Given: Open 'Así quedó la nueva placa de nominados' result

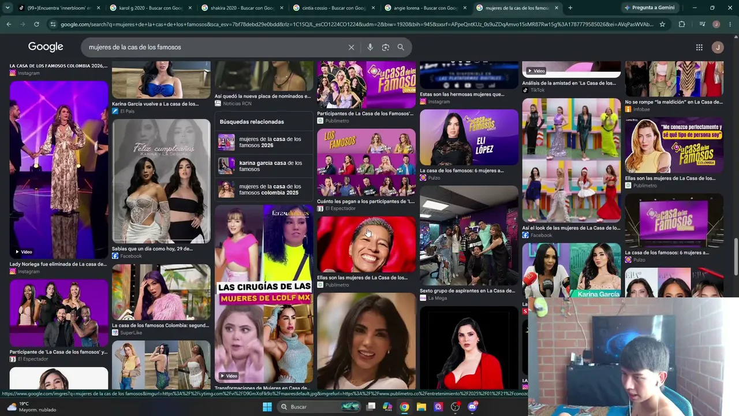Looking at the screenshot, I should coord(263,96).
